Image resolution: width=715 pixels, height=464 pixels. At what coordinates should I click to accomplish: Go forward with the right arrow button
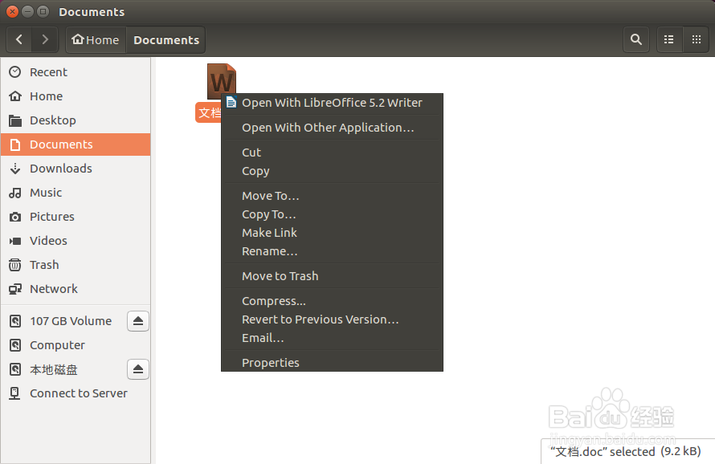(x=45, y=39)
